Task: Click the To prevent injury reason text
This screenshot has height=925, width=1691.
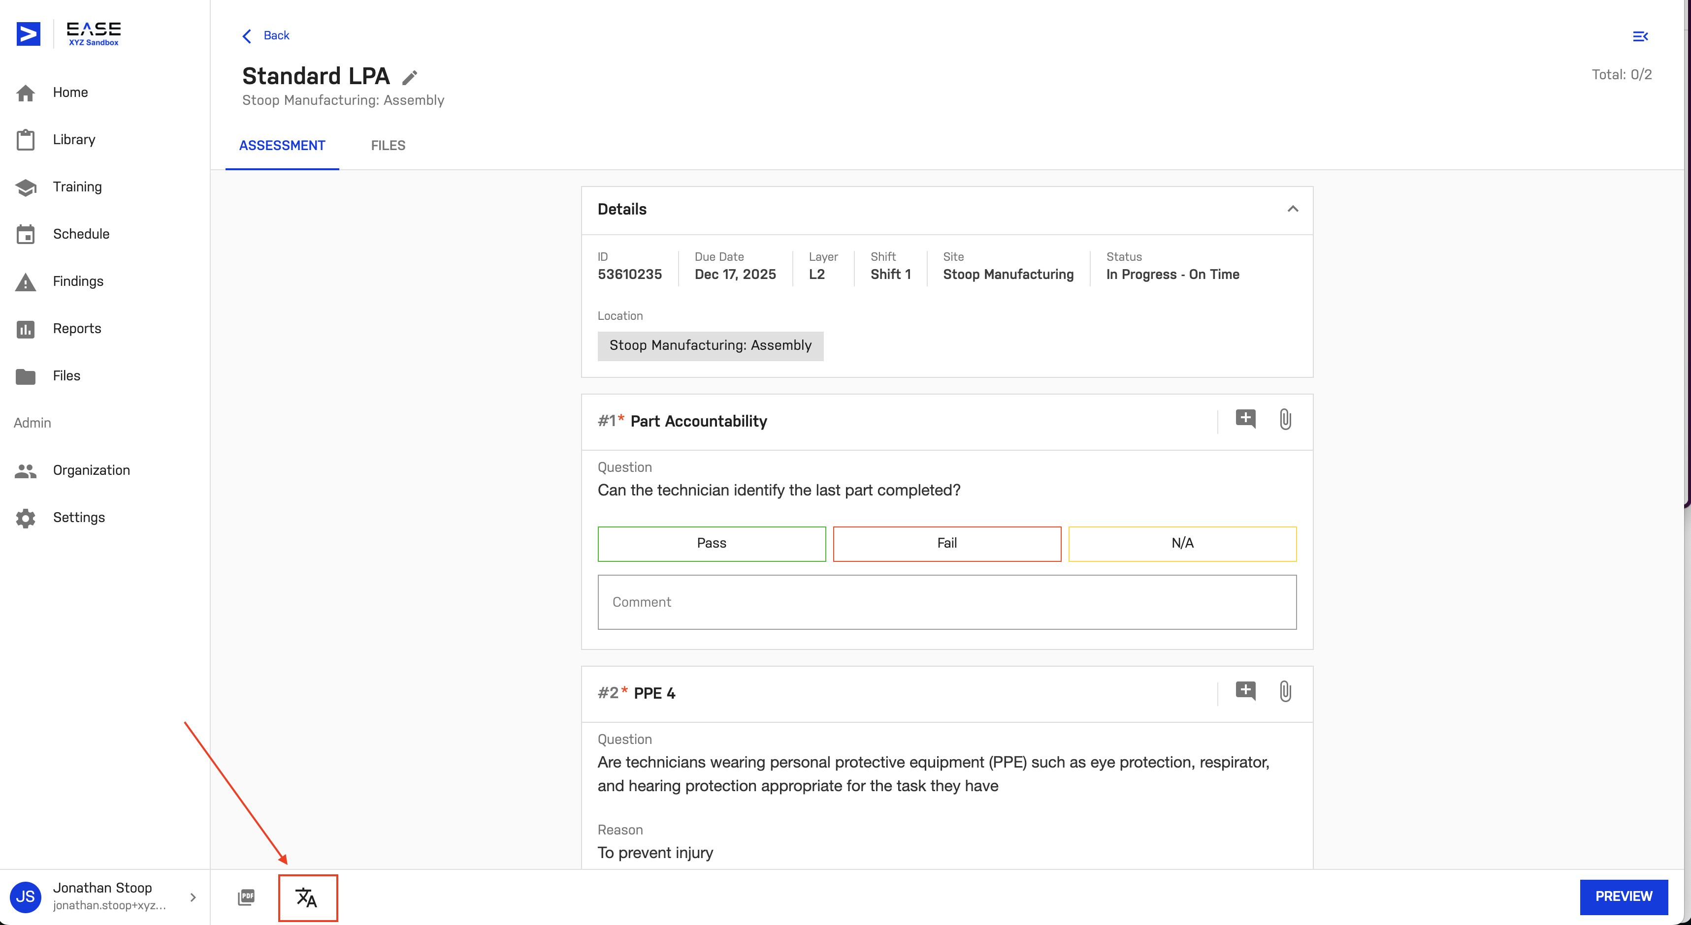Action: [655, 853]
